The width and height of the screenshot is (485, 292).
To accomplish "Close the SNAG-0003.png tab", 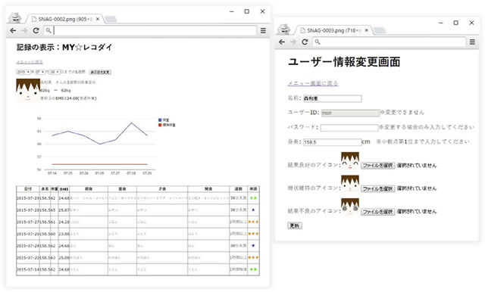I will click(x=367, y=30).
